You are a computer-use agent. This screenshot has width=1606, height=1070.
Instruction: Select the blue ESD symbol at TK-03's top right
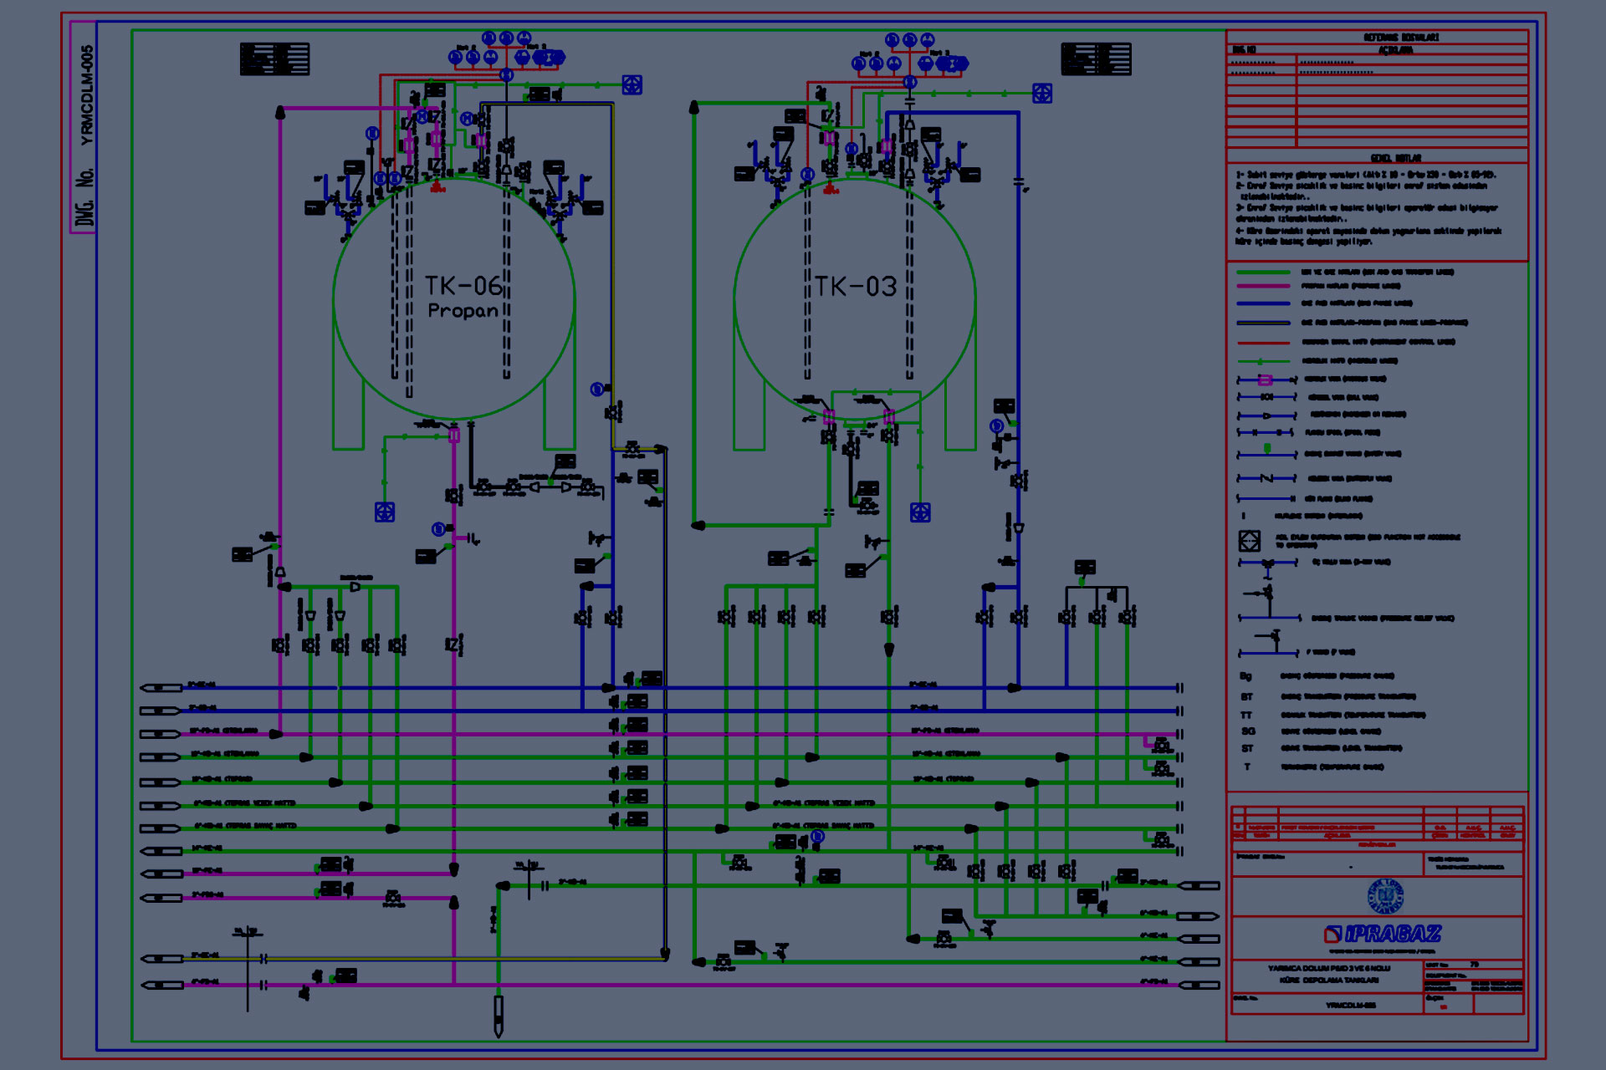click(1042, 94)
